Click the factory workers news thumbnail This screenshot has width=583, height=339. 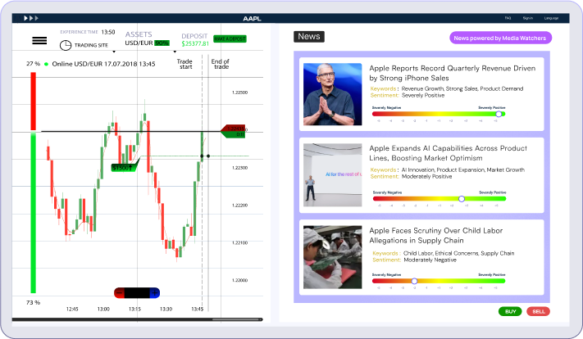(332, 257)
